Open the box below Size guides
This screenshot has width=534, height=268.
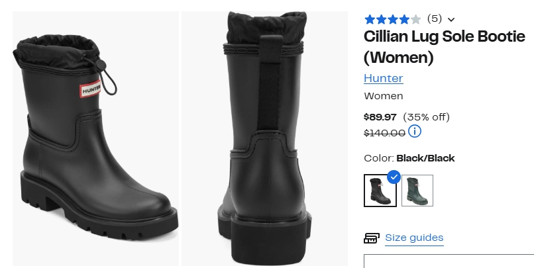(449, 261)
